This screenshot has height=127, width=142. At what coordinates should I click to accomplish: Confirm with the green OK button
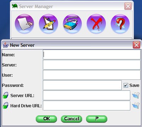pyautogui.click(x=46, y=119)
